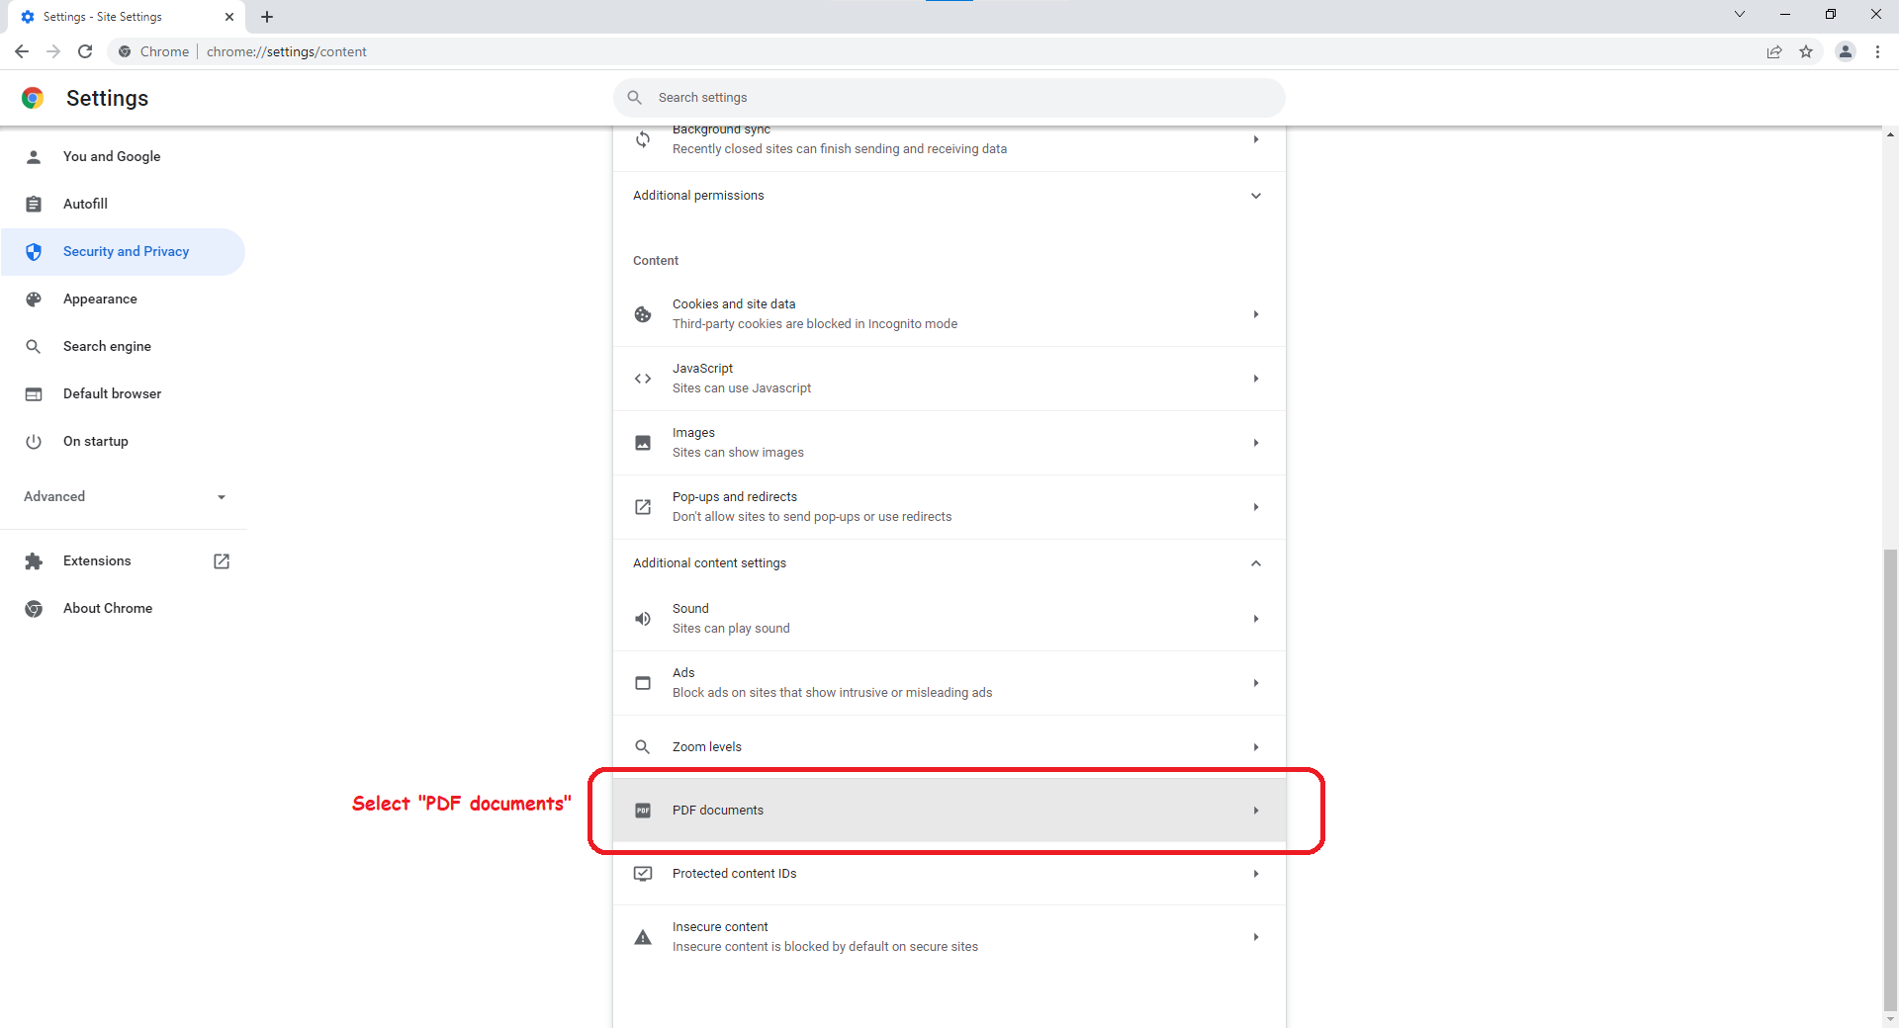Open the Security and Privacy shield icon
The width and height of the screenshot is (1899, 1028).
[x=34, y=252]
